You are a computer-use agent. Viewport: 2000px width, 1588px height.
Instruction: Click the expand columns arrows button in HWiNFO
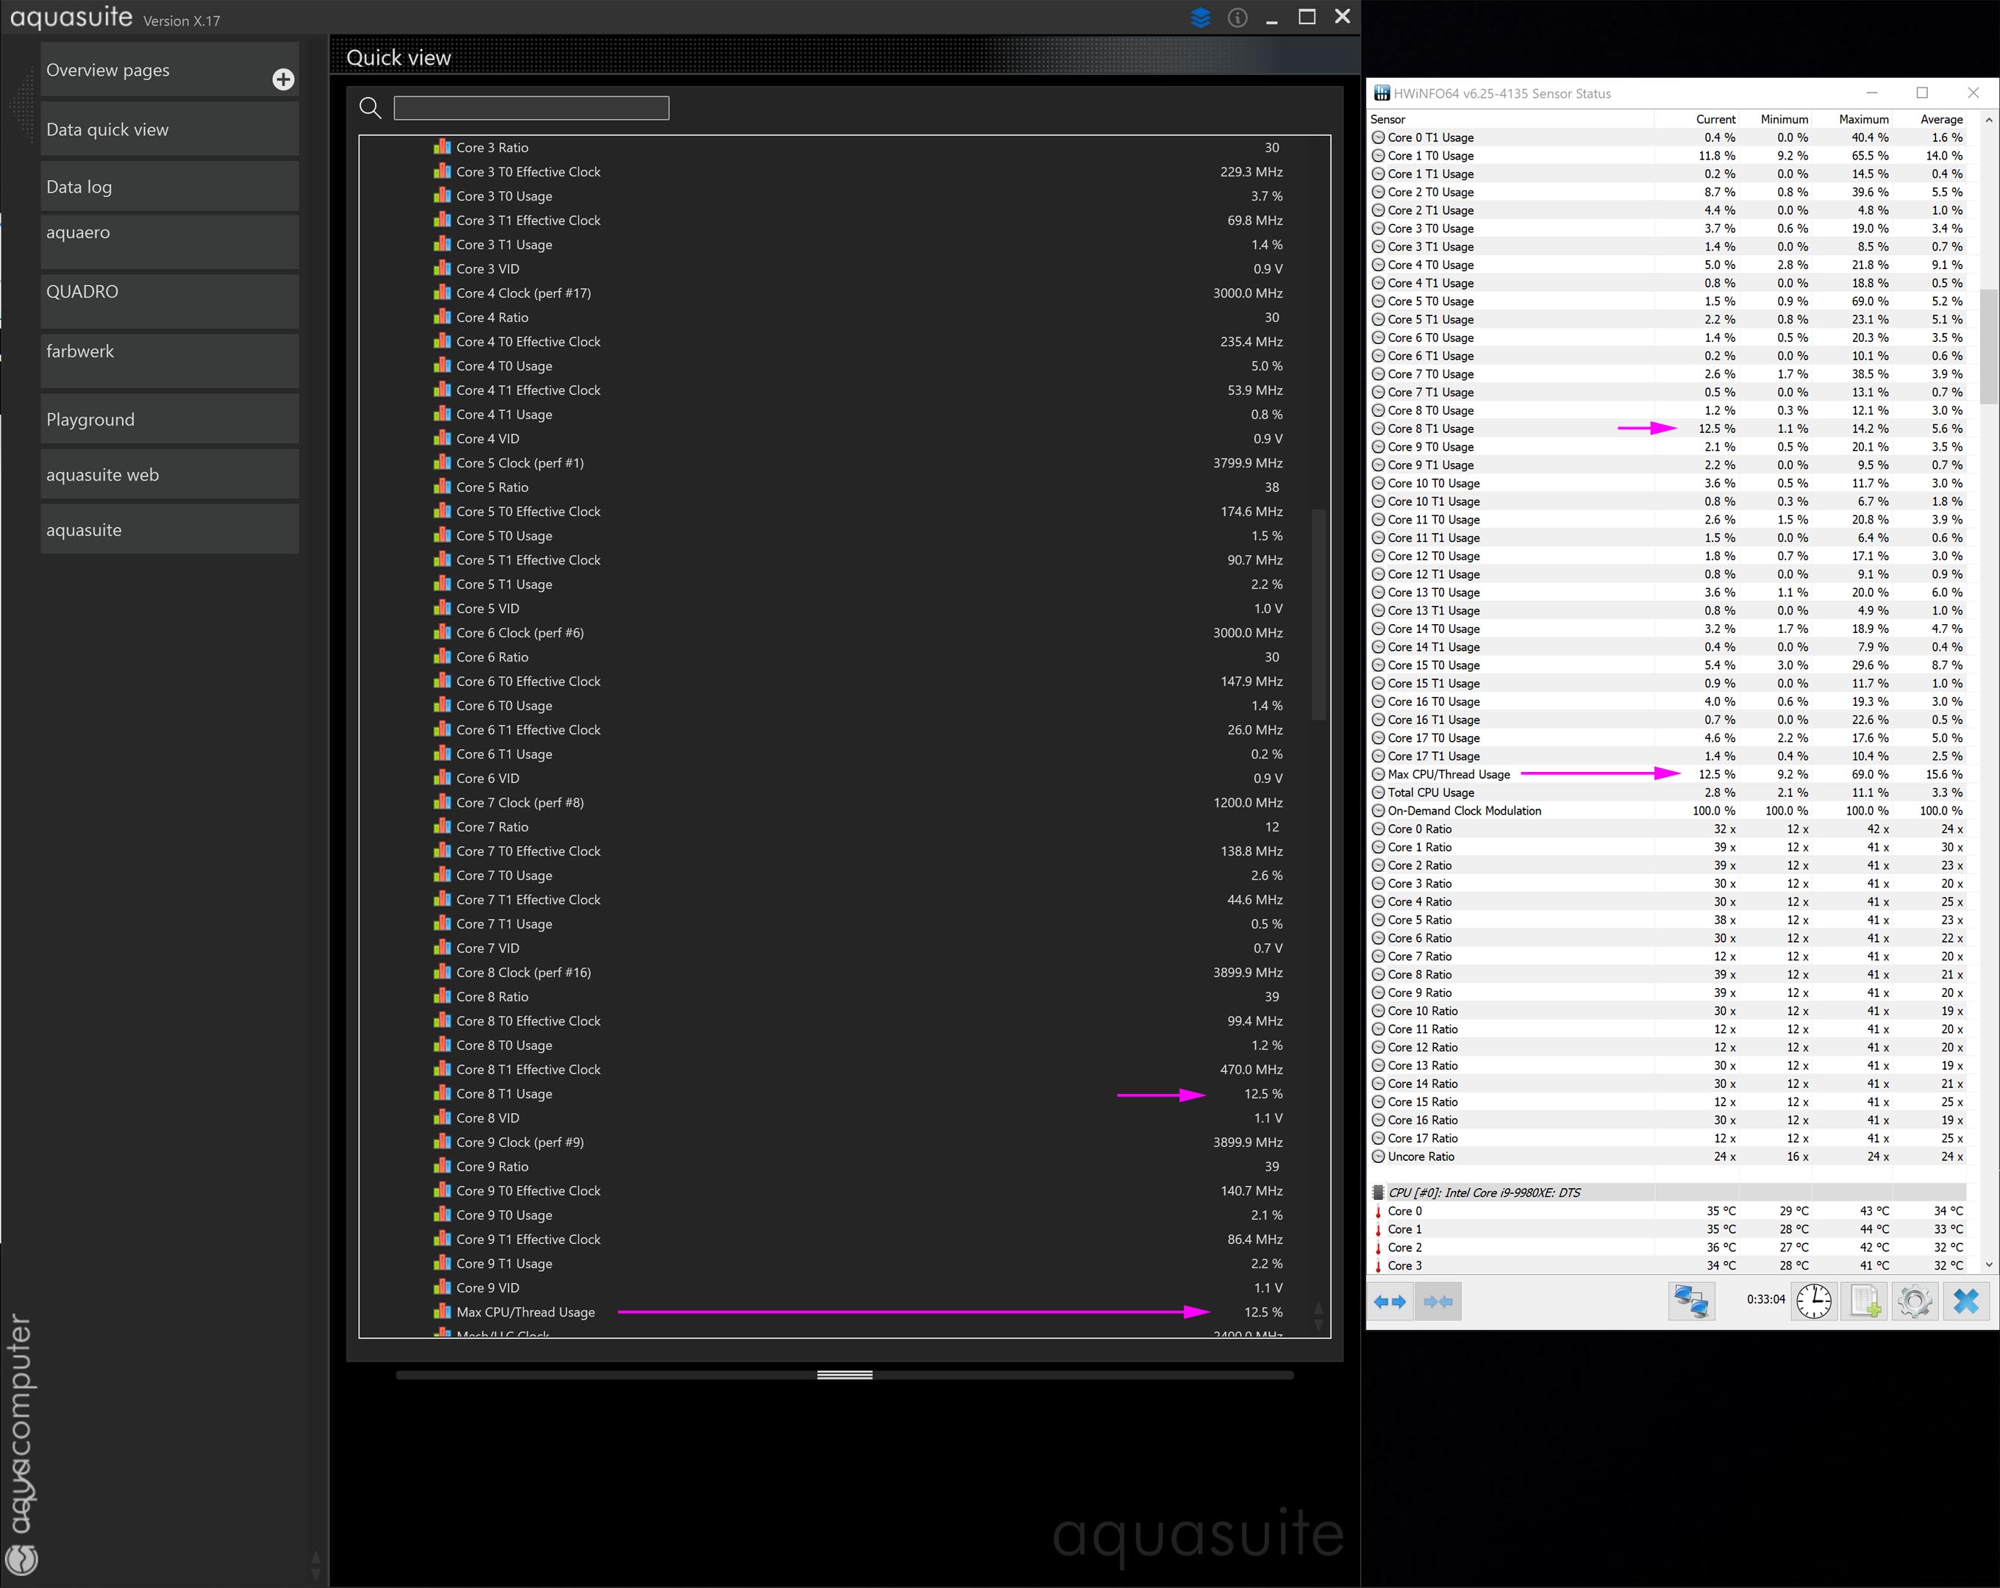[1390, 1301]
